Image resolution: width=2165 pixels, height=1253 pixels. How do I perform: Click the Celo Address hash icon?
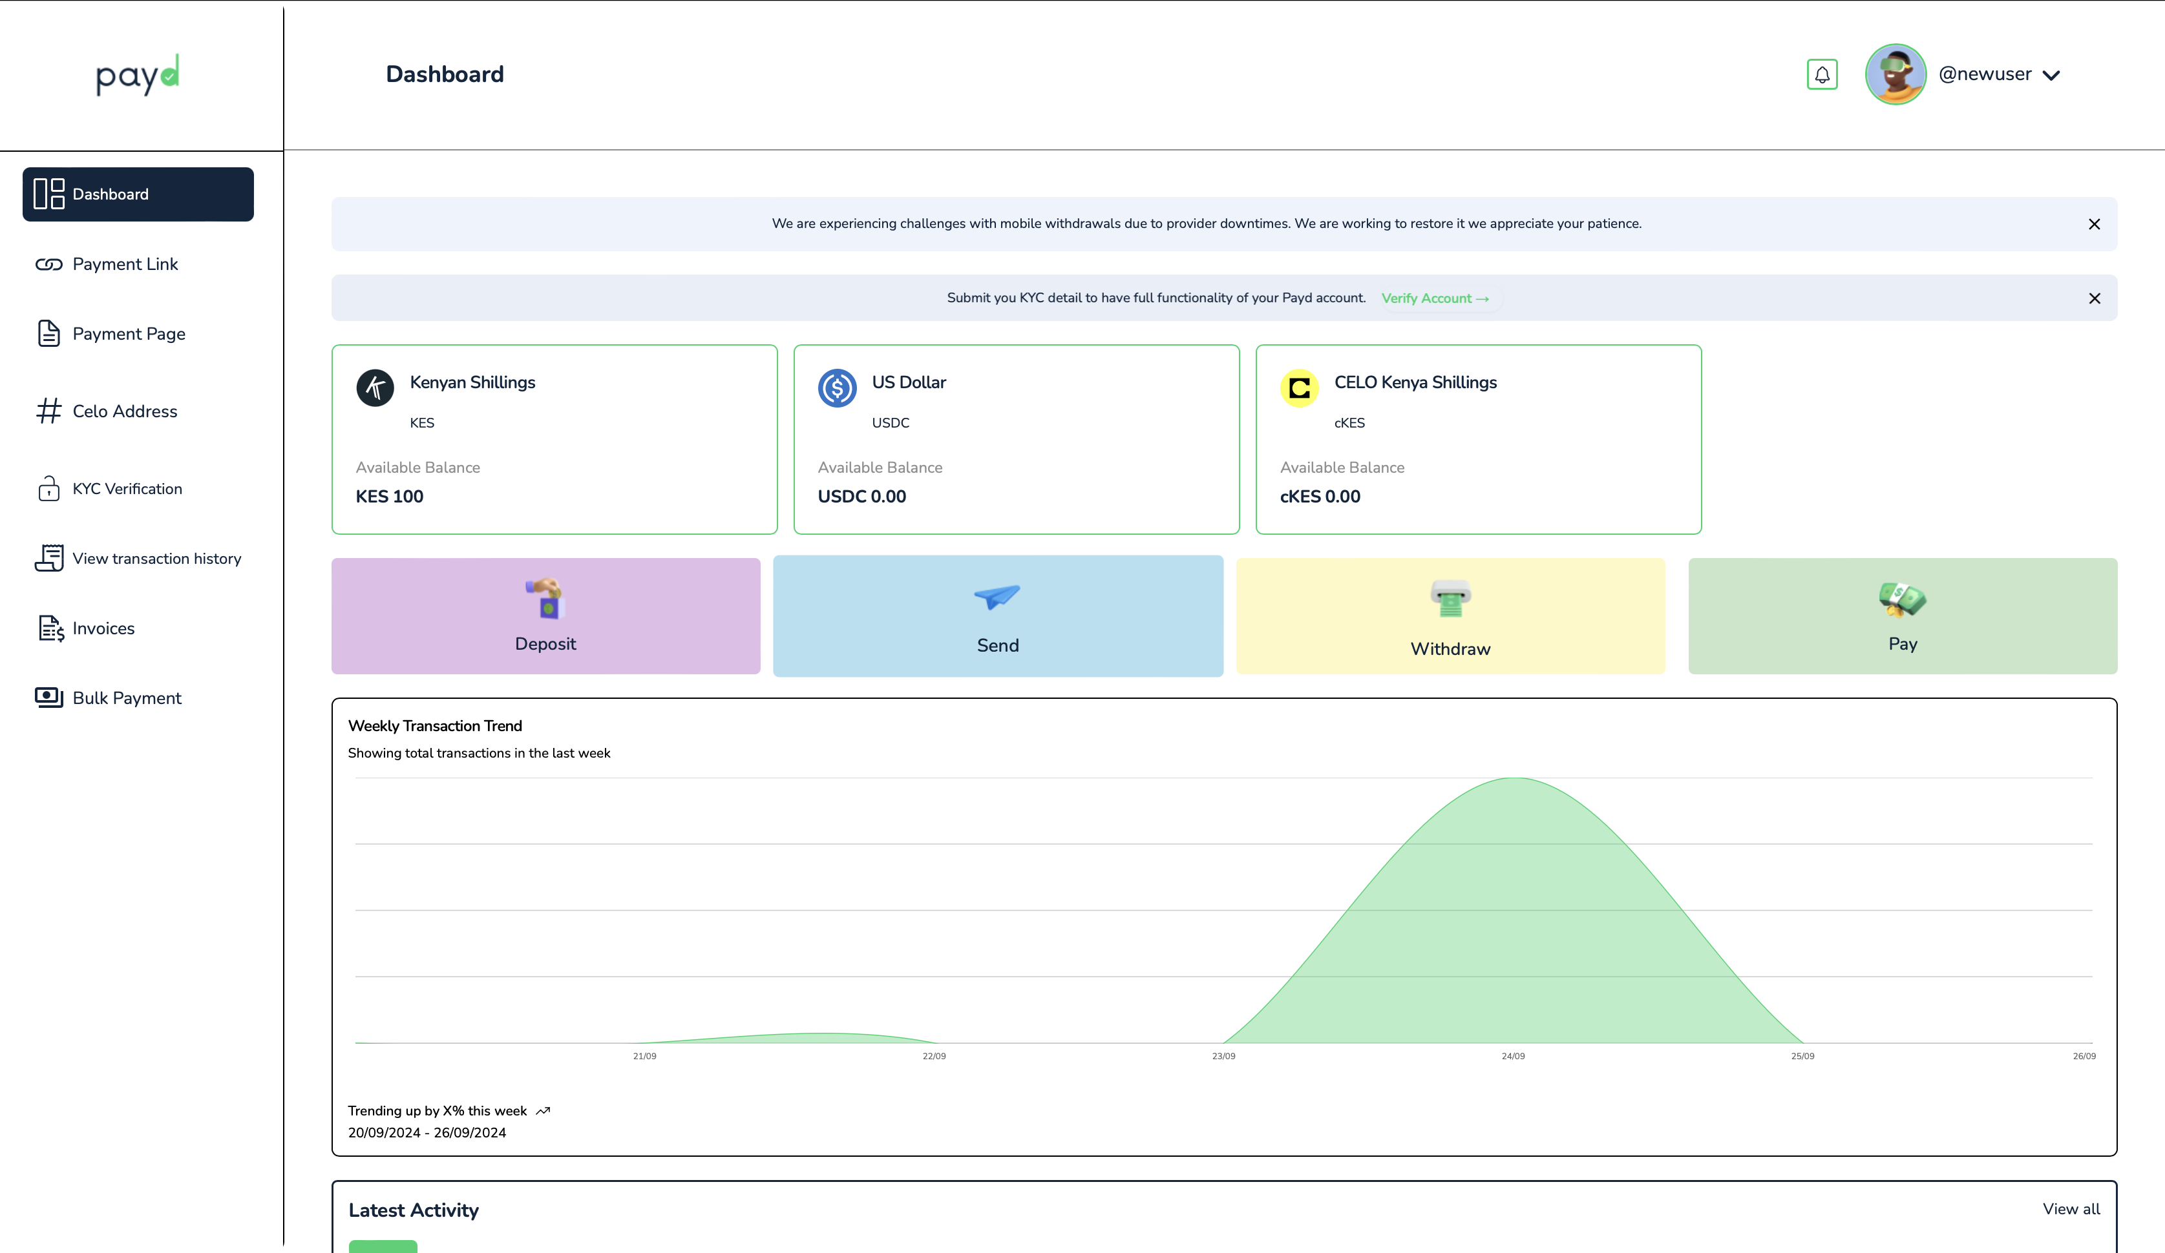(49, 411)
